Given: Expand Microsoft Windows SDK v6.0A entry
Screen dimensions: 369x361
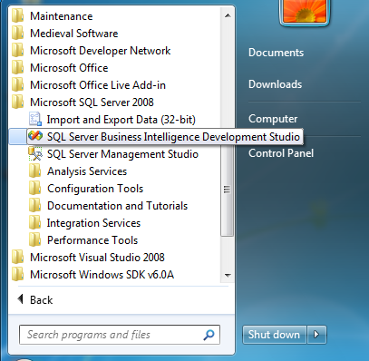Looking at the screenshot, I should tap(102, 275).
